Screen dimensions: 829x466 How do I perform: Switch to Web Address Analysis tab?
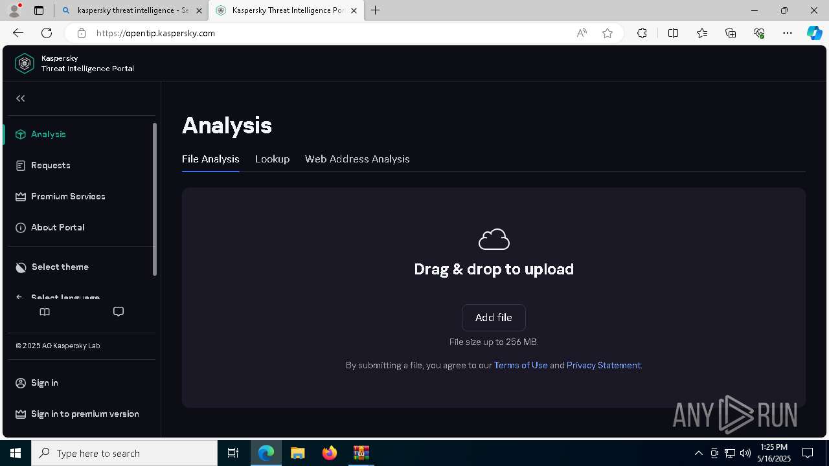(x=358, y=159)
